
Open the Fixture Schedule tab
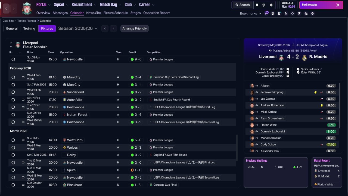[x=116, y=13]
